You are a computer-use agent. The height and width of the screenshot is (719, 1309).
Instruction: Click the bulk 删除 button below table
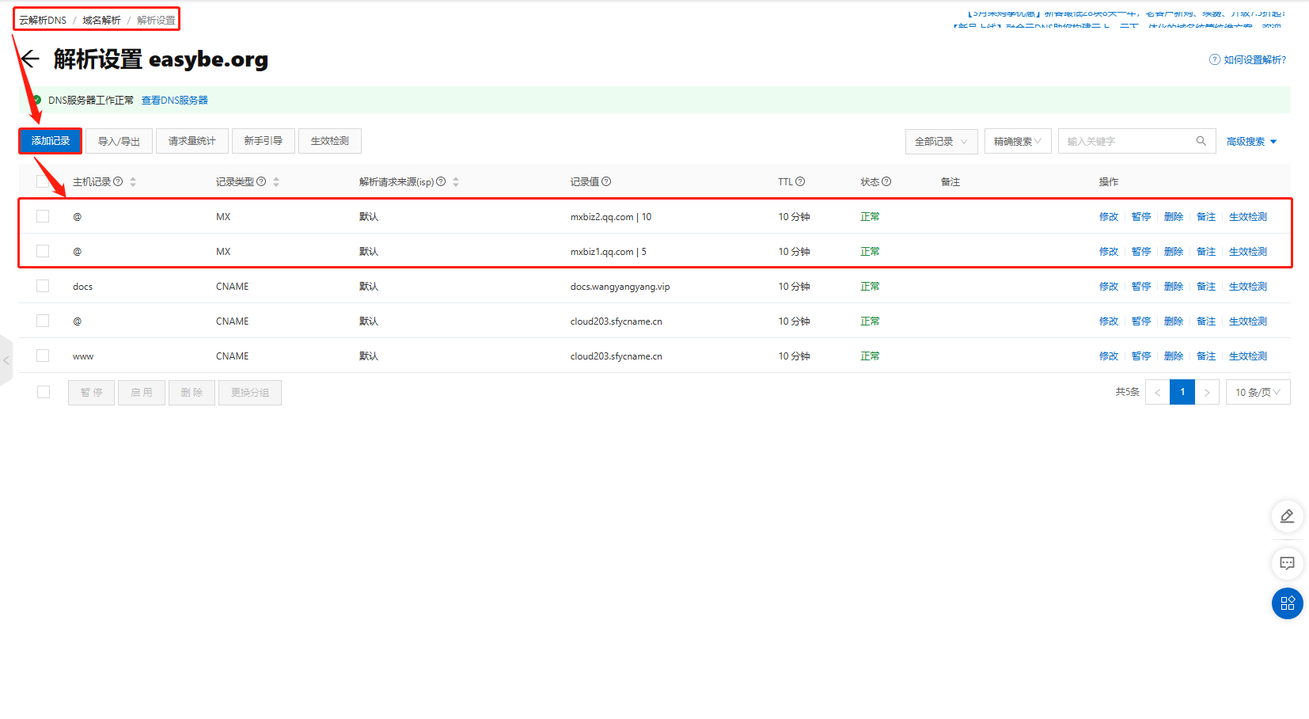pyautogui.click(x=192, y=392)
